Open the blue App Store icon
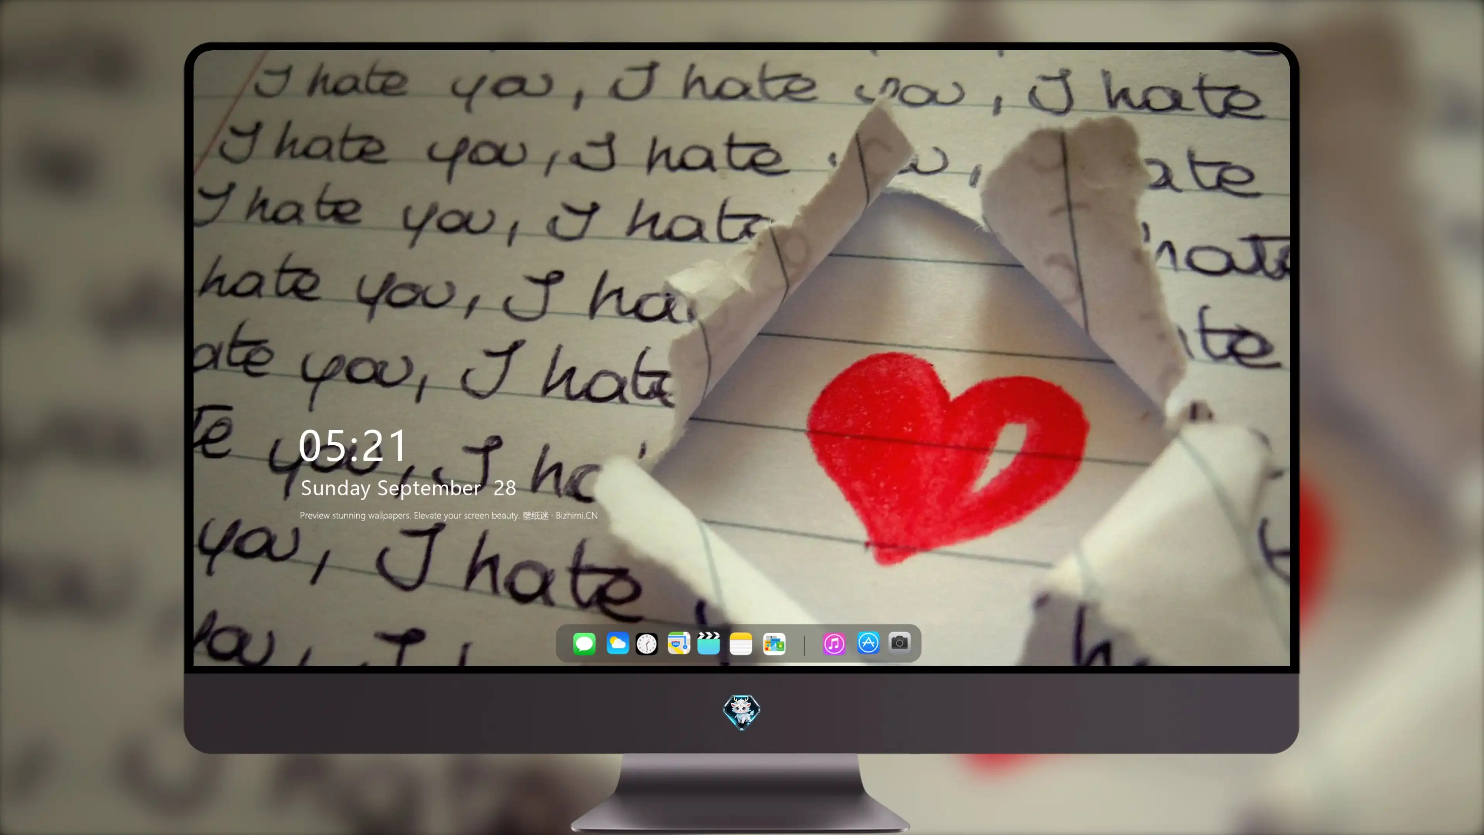This screenshot has width=1484, height=835. click(x=868, y=643)
